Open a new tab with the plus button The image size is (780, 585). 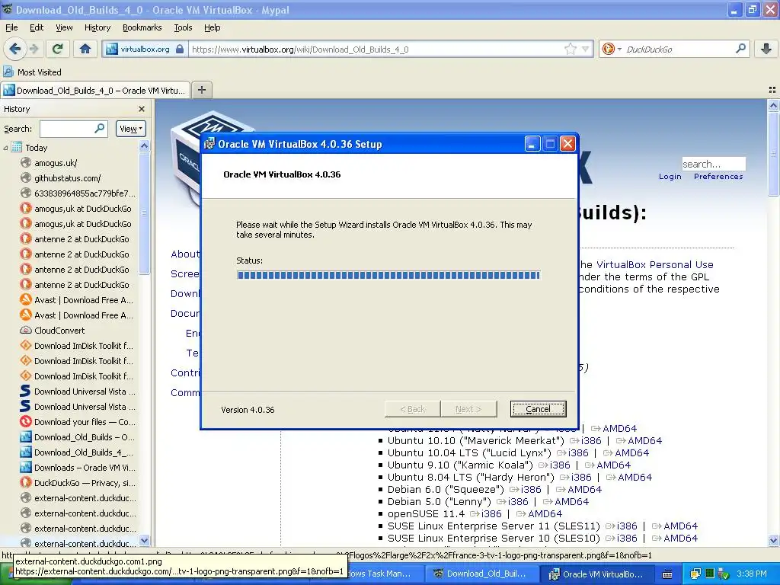tap(201, 90)
